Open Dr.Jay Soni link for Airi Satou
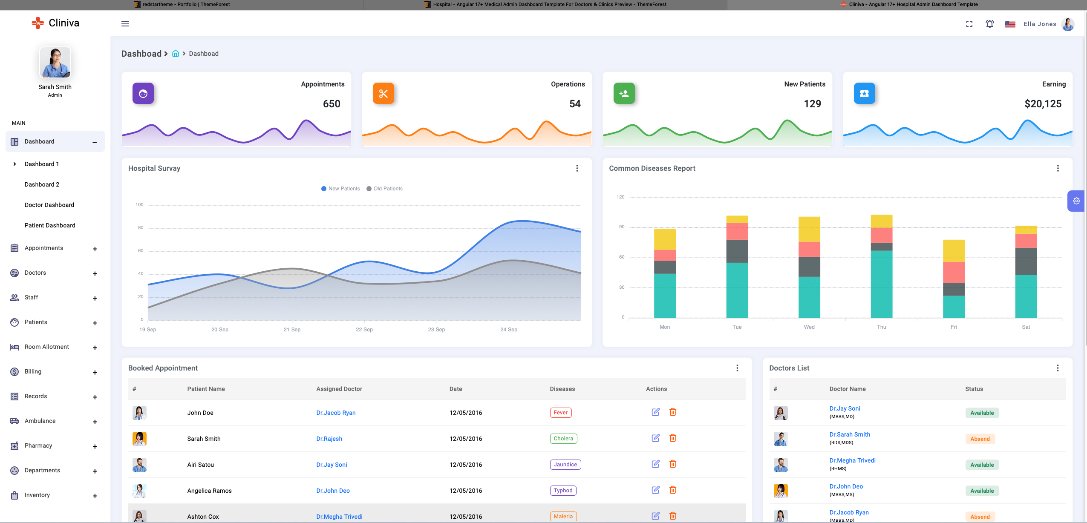This screenshot has height=523, width=1087. pyautogui.click(x=332, y=465)
